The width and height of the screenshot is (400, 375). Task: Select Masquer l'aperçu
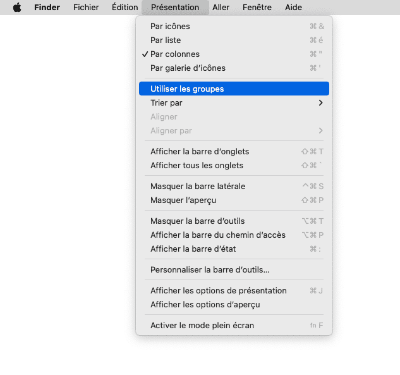234,200
